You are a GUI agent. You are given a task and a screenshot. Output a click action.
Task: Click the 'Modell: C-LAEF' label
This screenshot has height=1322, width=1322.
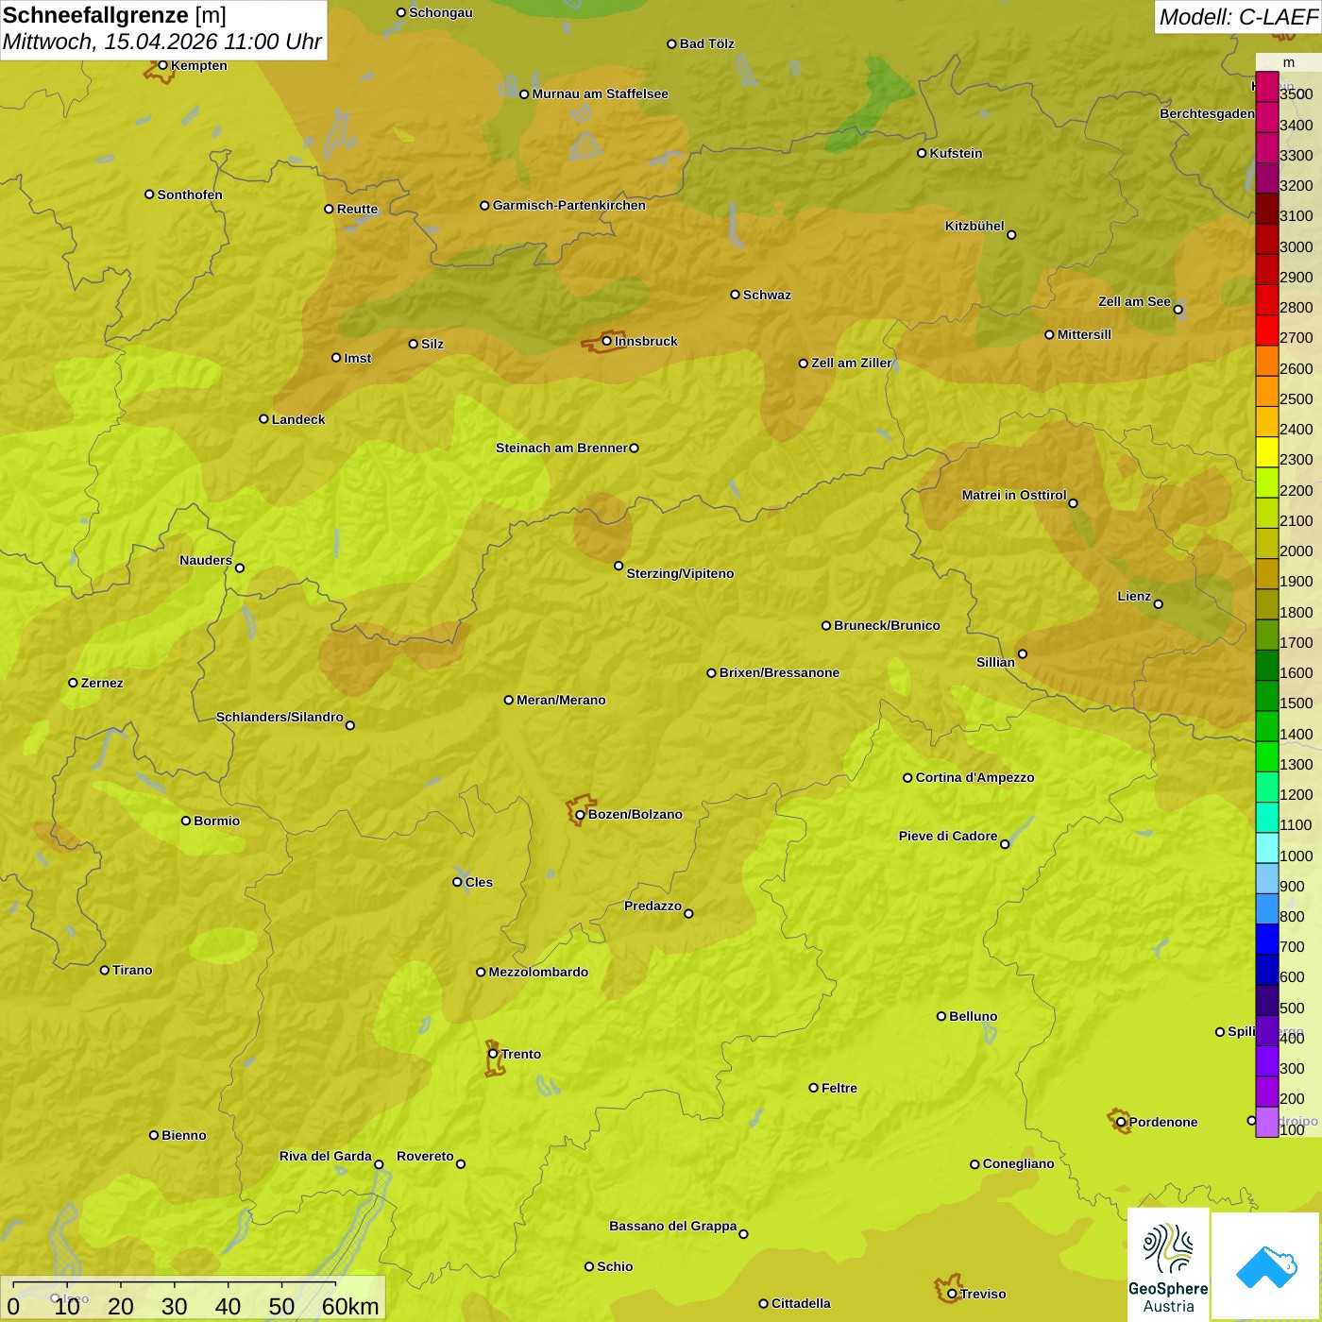[x=1238, y=17]
